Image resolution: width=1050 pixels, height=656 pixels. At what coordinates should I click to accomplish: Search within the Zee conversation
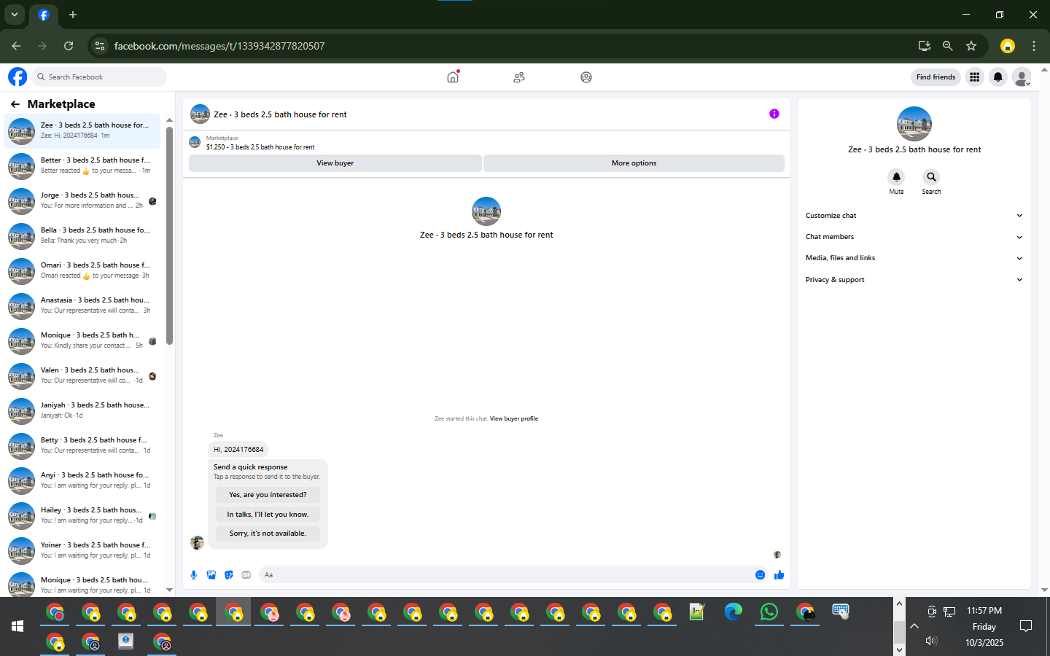[931, 177]
